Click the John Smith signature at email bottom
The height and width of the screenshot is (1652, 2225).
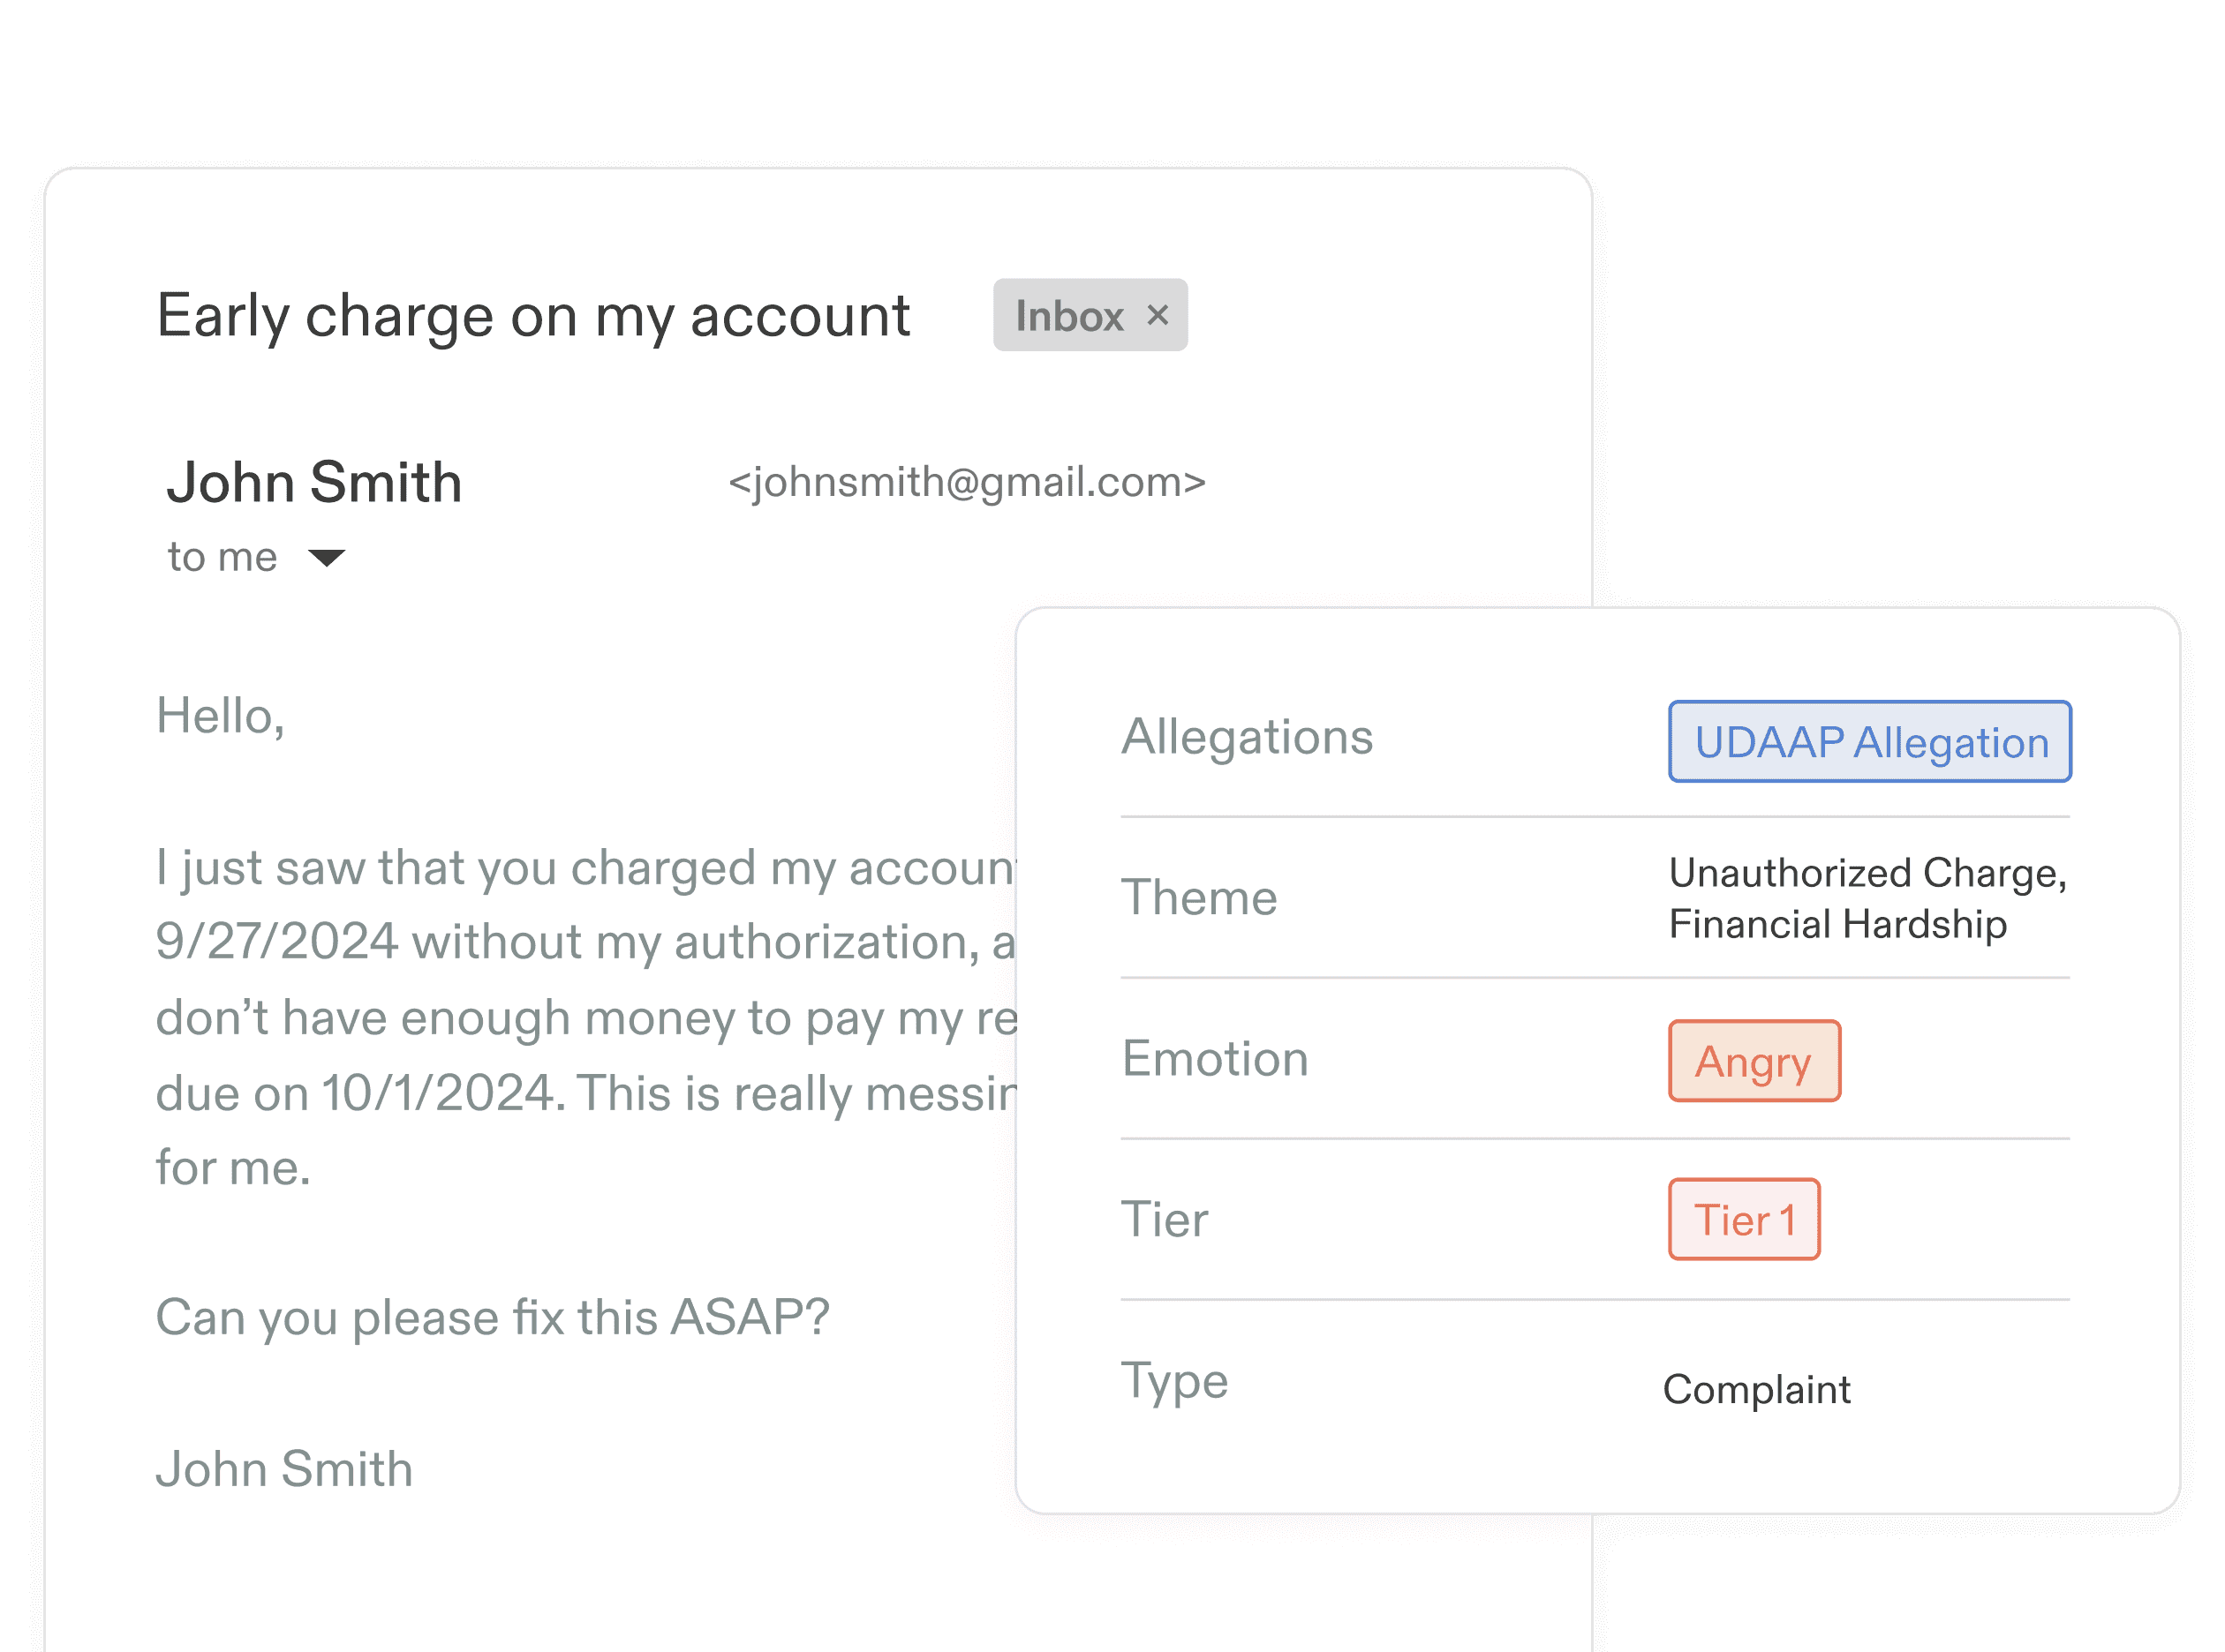[284, 1469]
